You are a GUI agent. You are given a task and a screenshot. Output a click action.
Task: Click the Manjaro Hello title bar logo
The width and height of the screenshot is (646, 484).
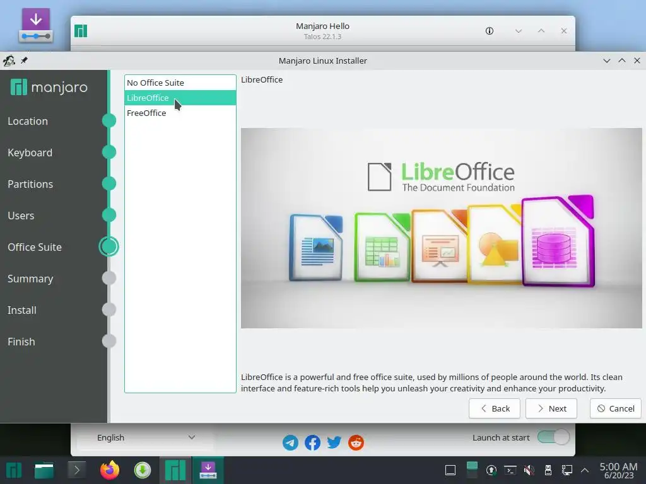81,31
